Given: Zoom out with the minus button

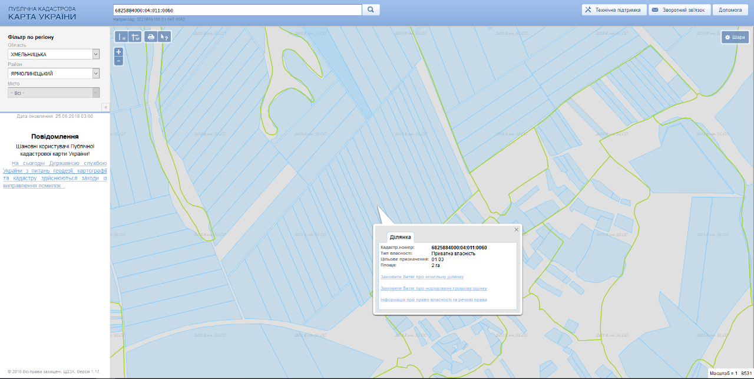Looking at the screenshot, I should point(118,61).
